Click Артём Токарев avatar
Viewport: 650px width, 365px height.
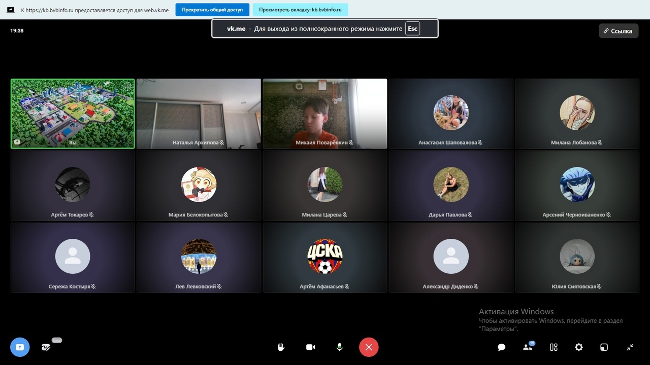click(x=73, y=185)
